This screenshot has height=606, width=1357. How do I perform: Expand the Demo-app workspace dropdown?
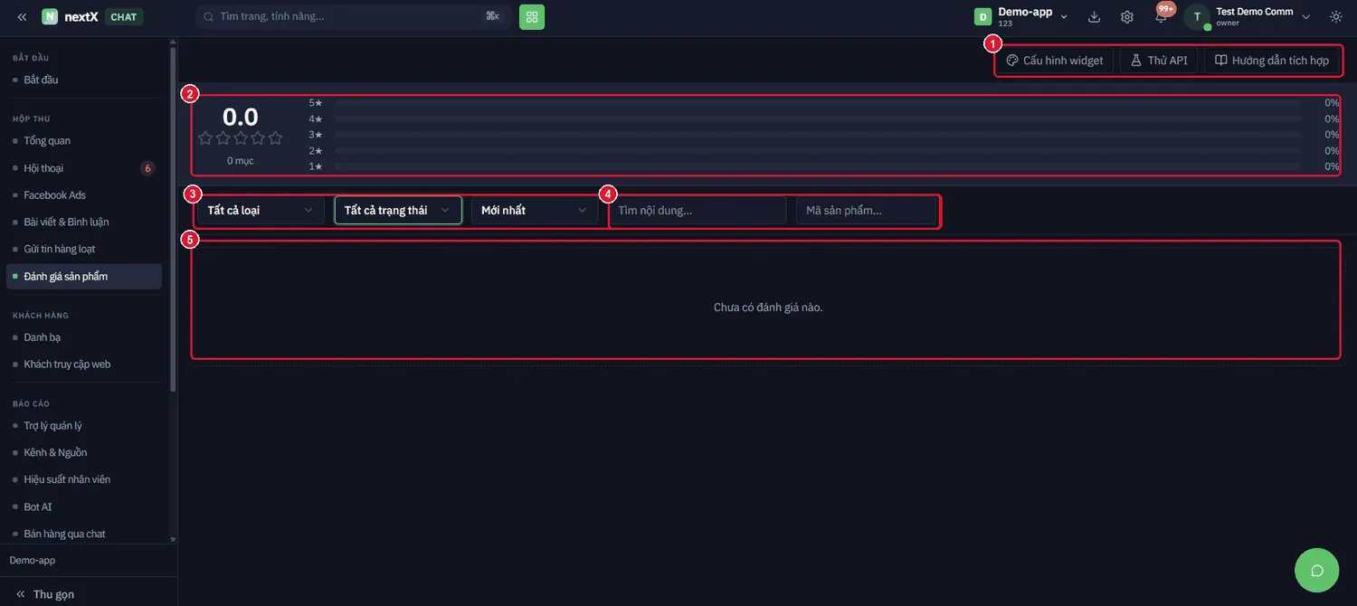click(1021, 16)
